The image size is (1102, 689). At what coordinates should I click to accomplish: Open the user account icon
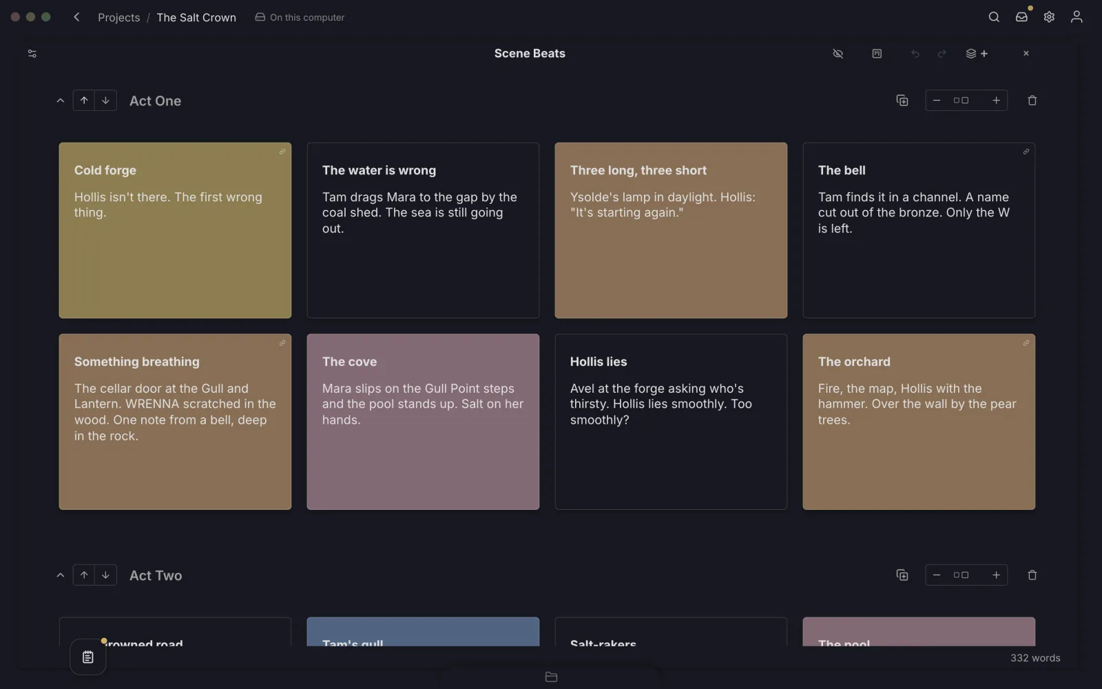[x=1077, y=17]
